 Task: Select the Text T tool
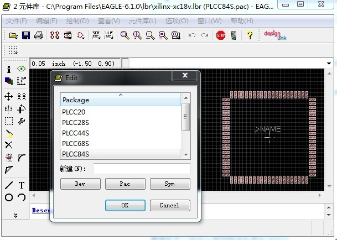click(x=22, y=185)
